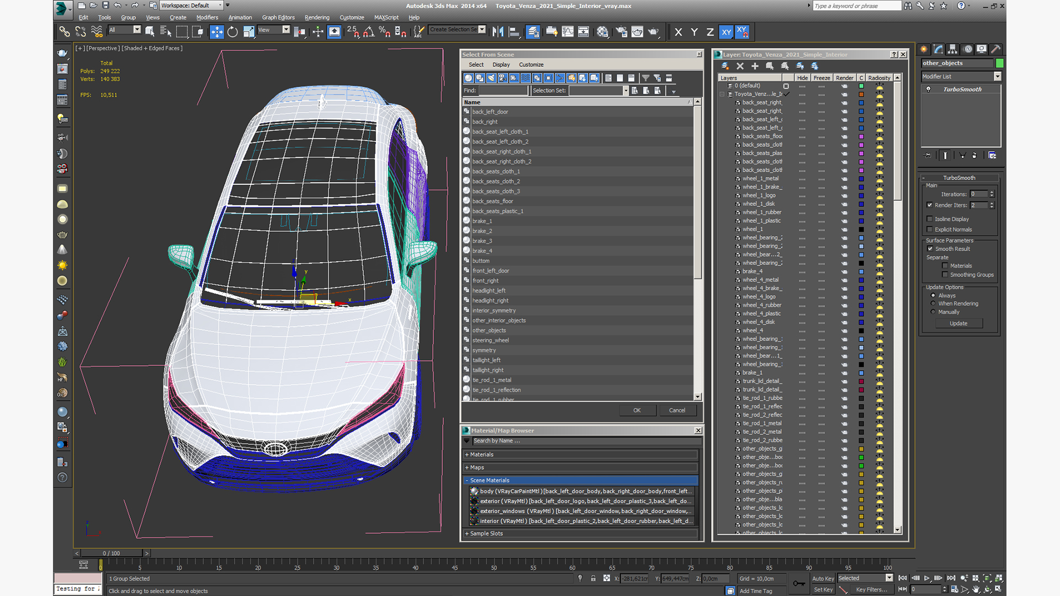Select Always update option
This screenshot has width=1060, height=596.
(933, 296)
